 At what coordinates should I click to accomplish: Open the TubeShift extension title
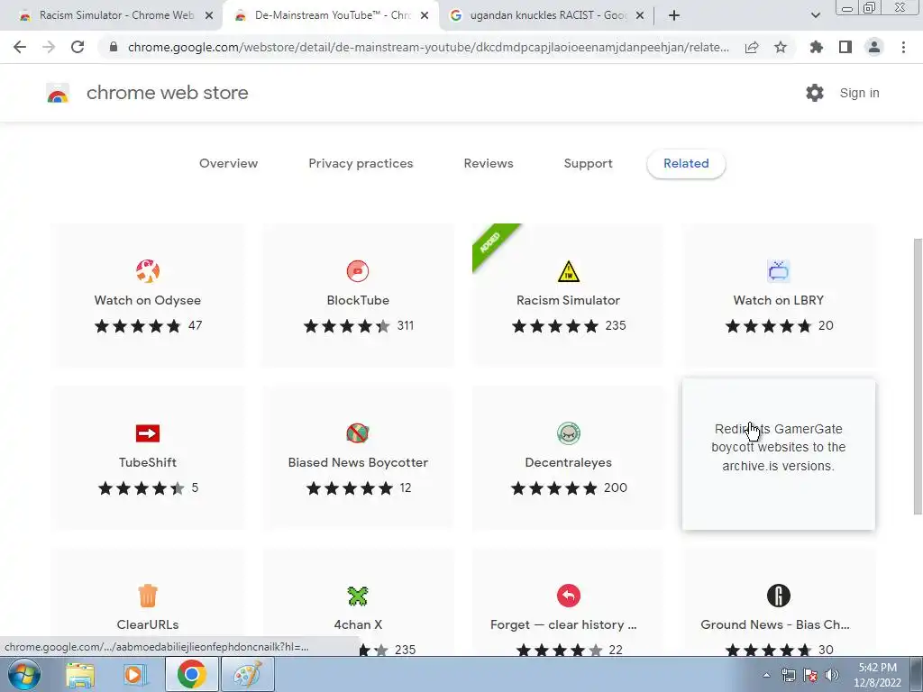[x=148, y=462]
